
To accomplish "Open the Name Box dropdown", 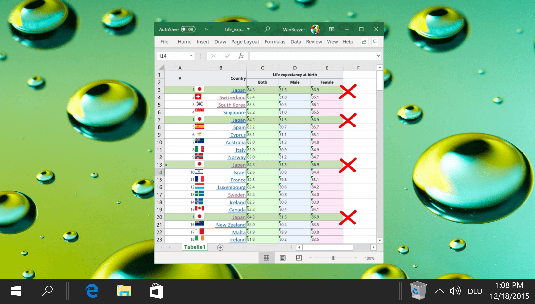I will point(191,55).
